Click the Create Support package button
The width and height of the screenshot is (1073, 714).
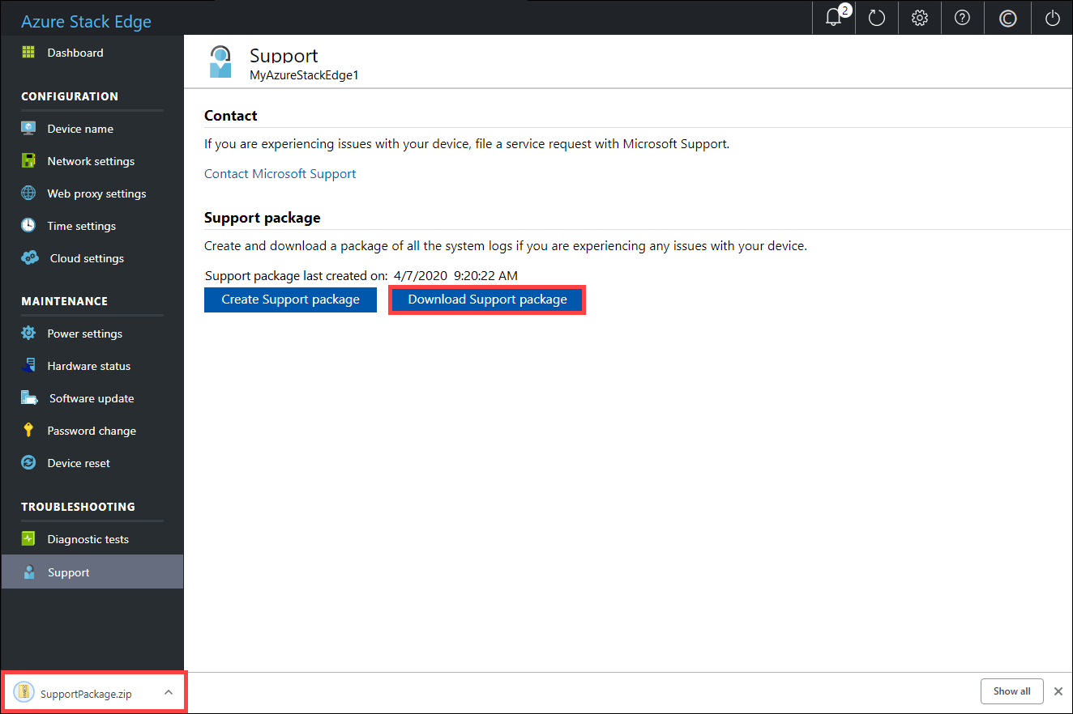point(290,300)
